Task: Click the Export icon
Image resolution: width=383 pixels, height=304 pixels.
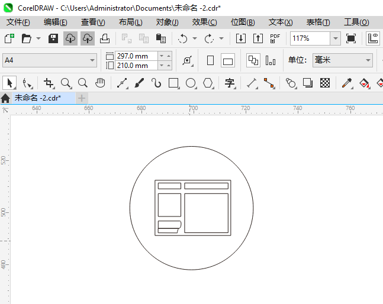Action: 258,38
